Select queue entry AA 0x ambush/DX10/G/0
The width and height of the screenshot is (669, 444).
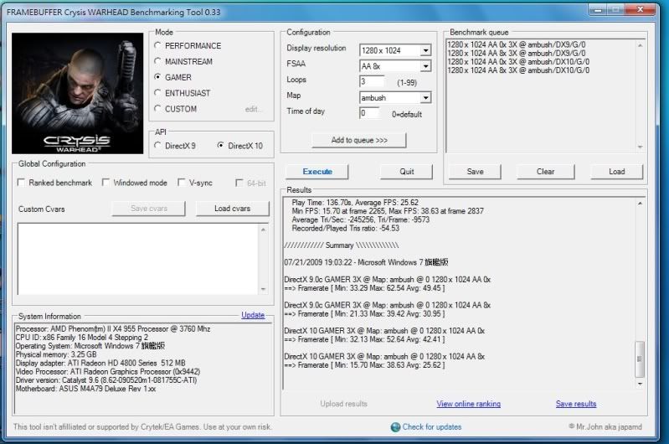point(518,61)
